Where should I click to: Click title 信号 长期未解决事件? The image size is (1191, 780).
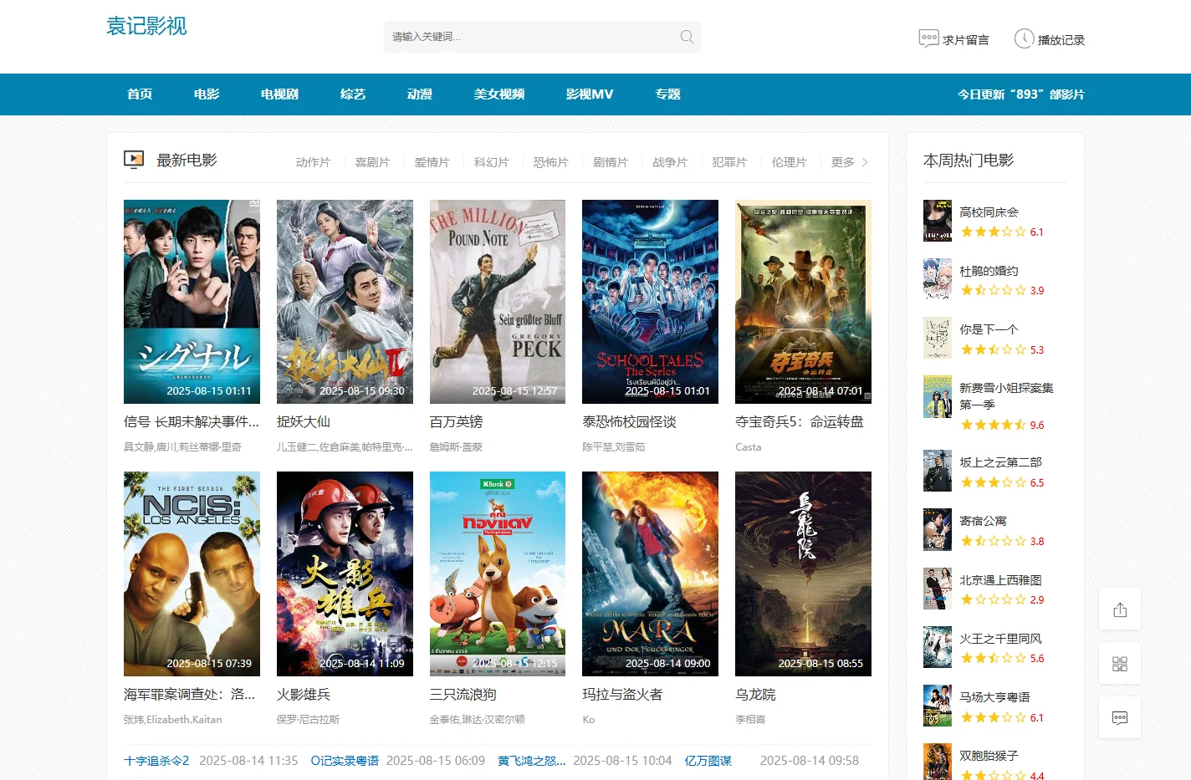[x=192, y=422]
